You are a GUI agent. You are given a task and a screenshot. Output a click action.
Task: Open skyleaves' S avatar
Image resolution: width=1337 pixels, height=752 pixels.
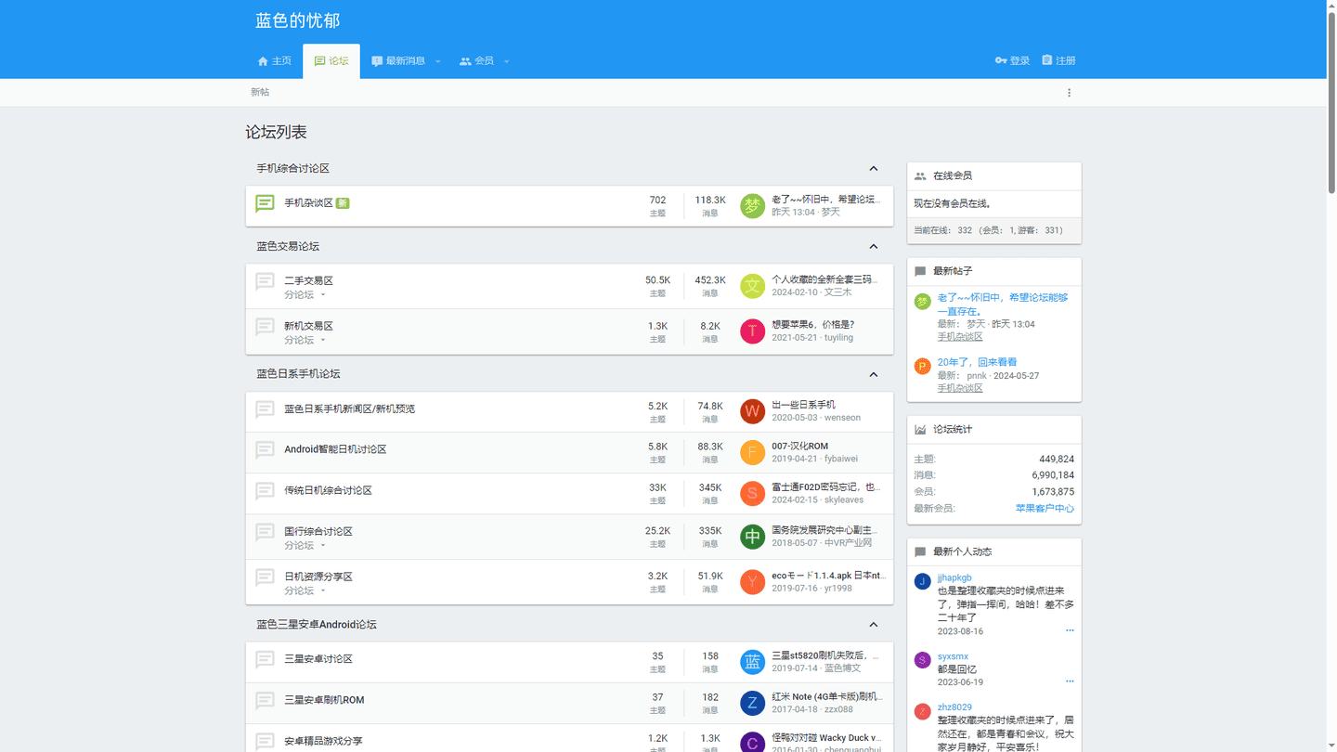click(752, 493)
